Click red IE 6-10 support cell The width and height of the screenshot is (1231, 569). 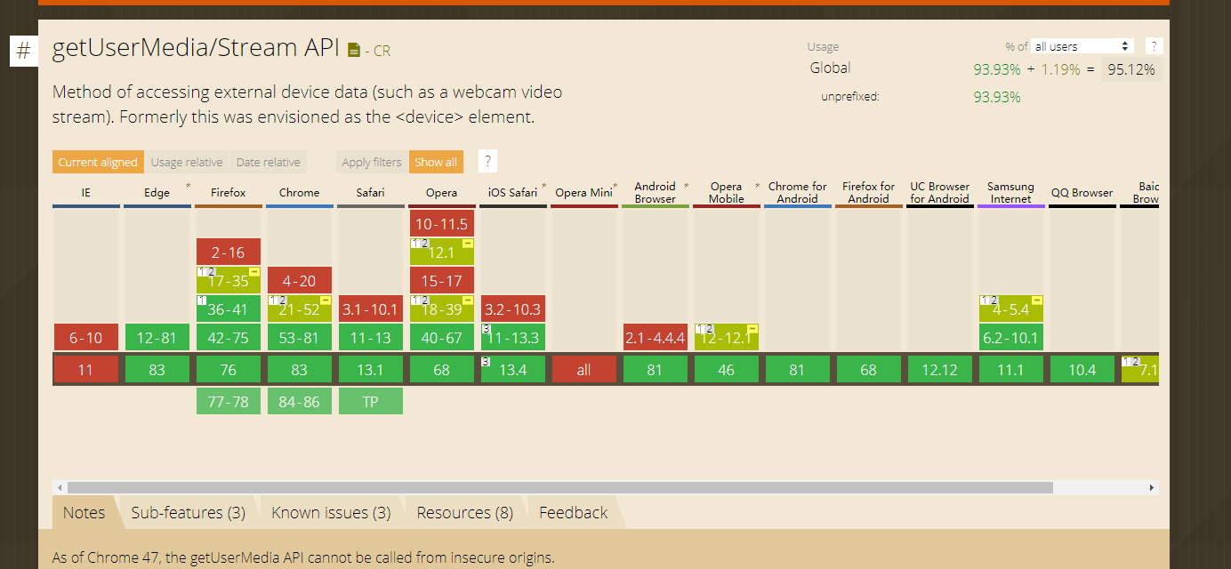pos(85,337)
